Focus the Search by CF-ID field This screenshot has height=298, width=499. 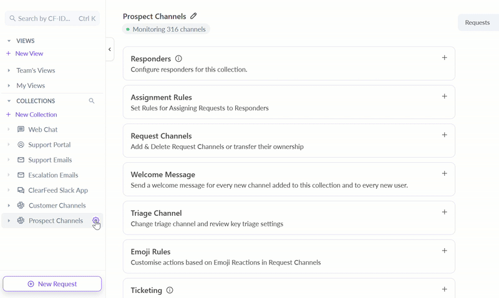pyautogui.click(x=44, y=19)
